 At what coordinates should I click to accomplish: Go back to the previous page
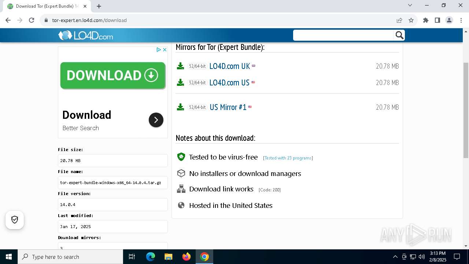coord(8,20)
